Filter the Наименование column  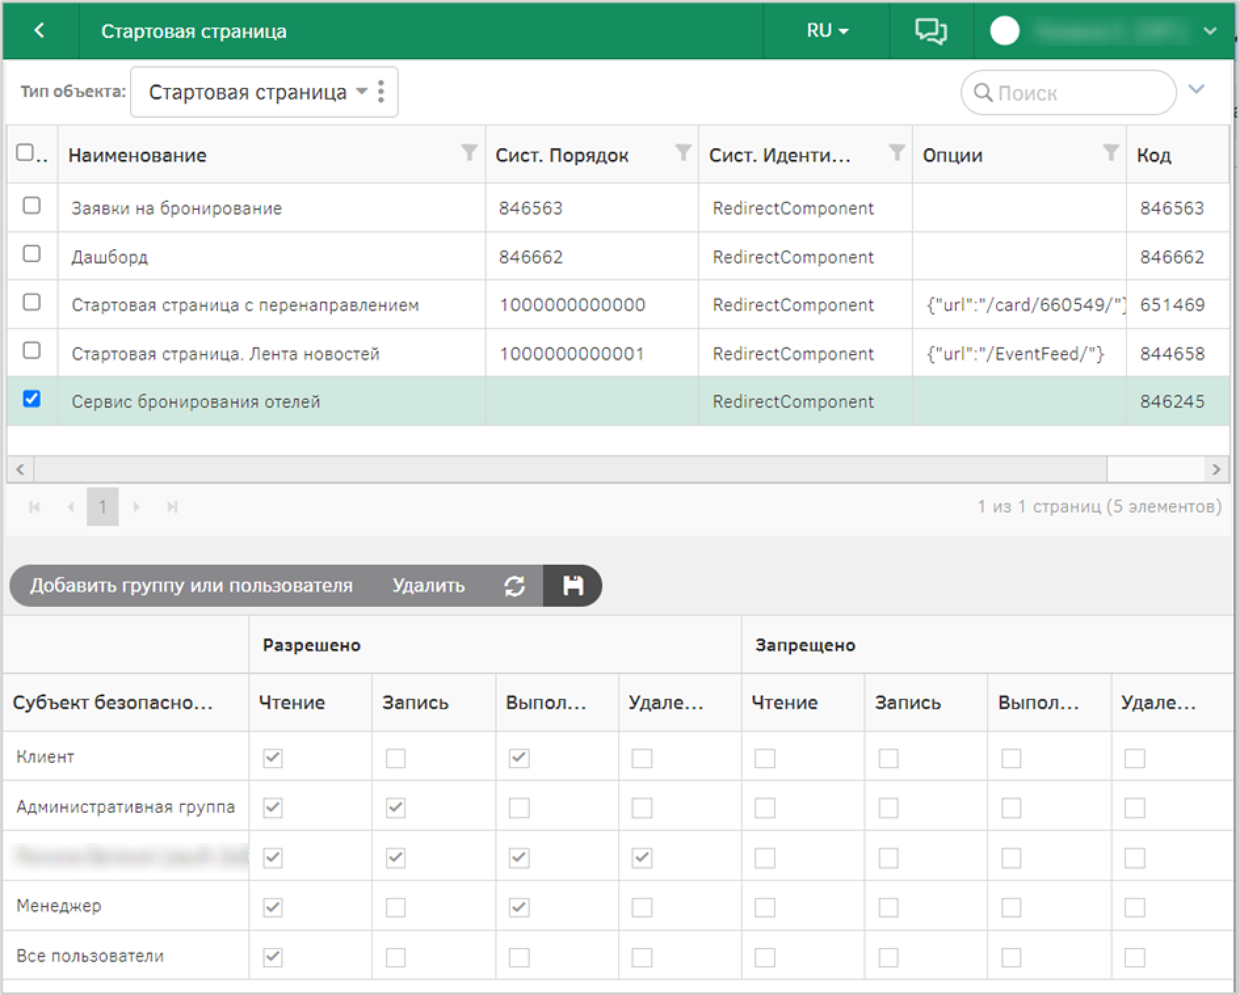tap(469, 153)
